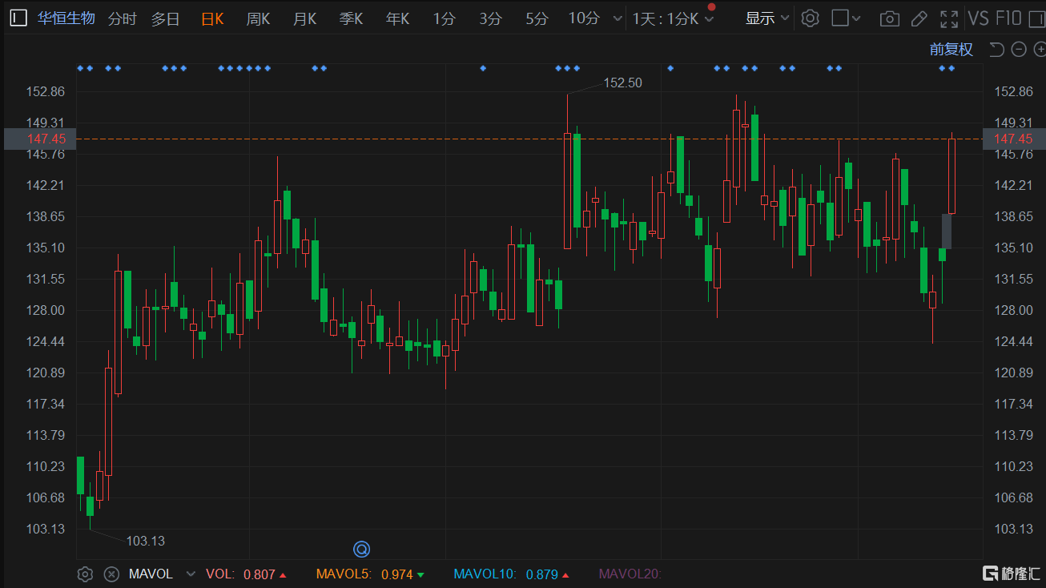1046x588 pixels.
Task: Expand more time periods arrow after 10分
Action: pos(617,18)
